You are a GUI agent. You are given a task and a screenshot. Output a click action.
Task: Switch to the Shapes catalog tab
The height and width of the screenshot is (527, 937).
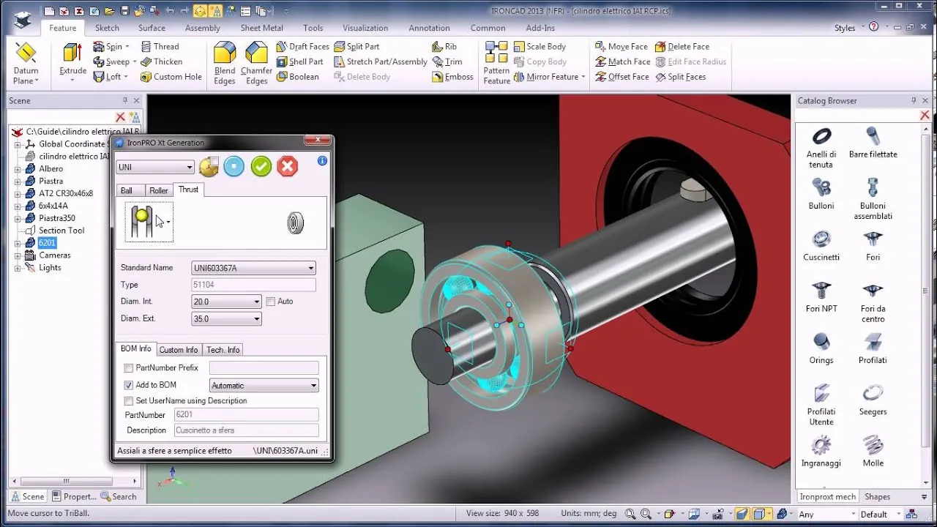(877, 496)
